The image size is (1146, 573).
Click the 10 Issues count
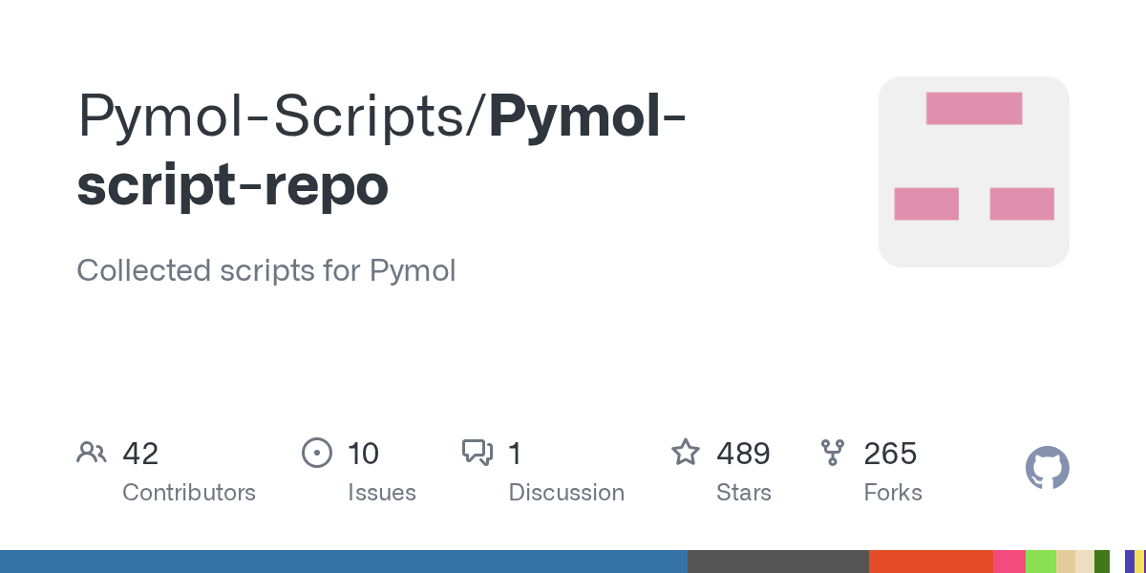pos(363,453)
